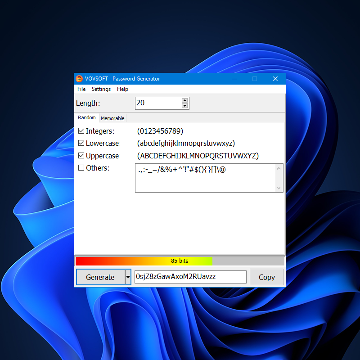
Task: Click the Generate button
Action: click(100, 277)
